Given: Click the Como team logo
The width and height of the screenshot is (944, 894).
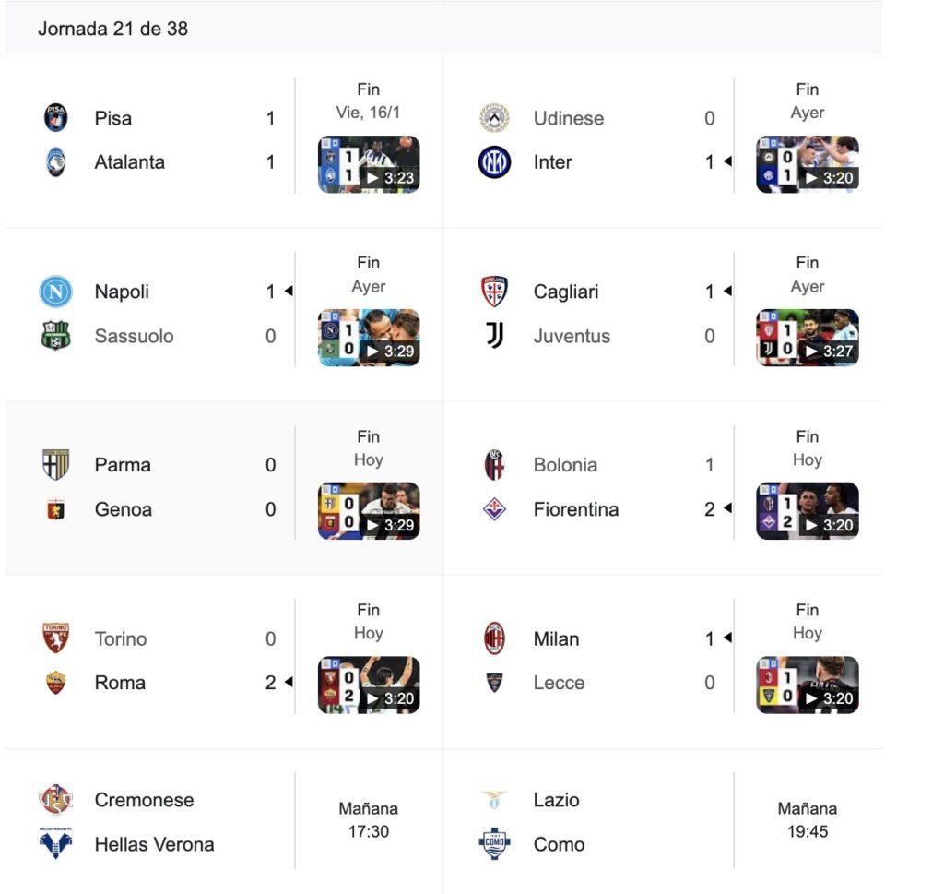Looking at the screenshot, I should coord(495,844).
